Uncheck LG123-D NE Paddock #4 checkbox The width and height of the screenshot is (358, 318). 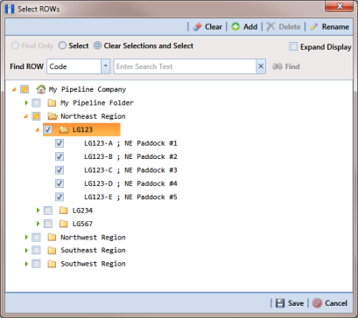coord(60,183)
